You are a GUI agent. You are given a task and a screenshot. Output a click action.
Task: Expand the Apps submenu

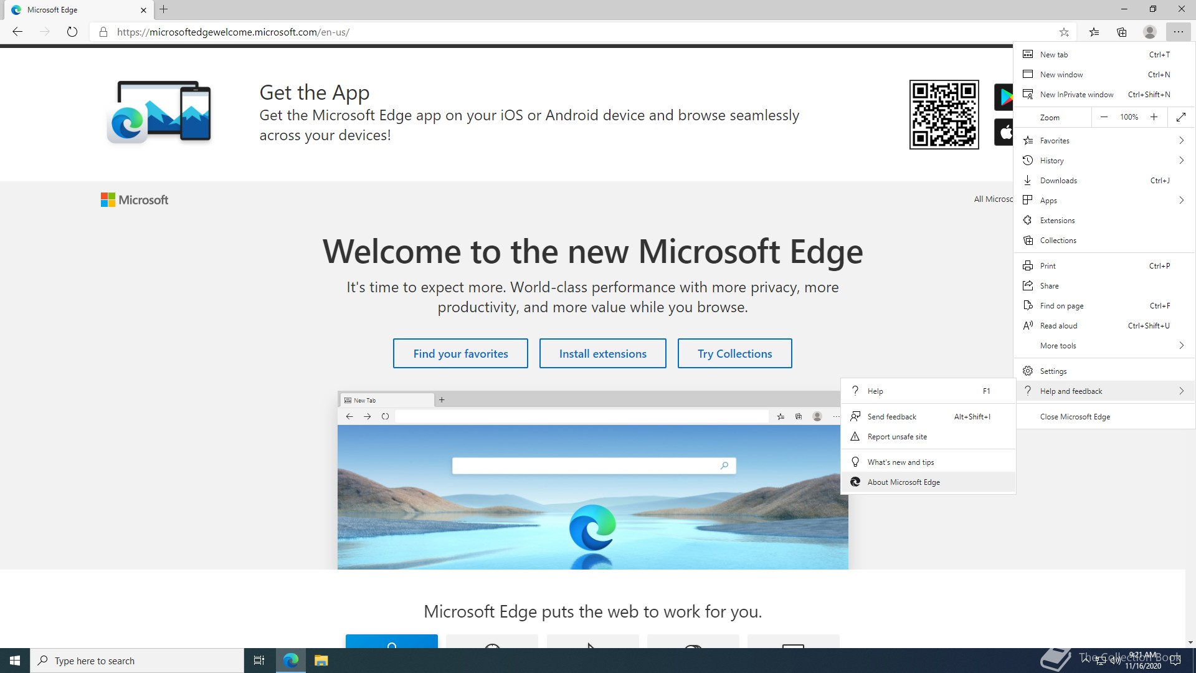click(1104, 200)
